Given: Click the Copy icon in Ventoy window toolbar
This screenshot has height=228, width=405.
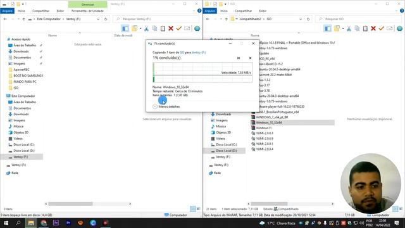Looking at the screenshot, I should 154,28.
